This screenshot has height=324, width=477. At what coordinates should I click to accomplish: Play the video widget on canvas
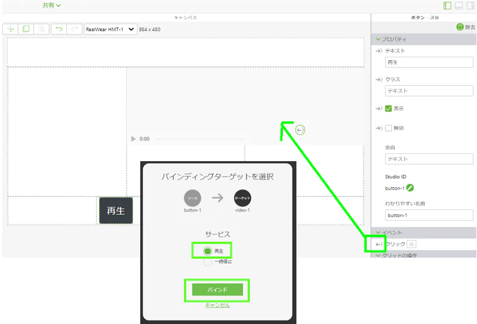coord(133,138)
